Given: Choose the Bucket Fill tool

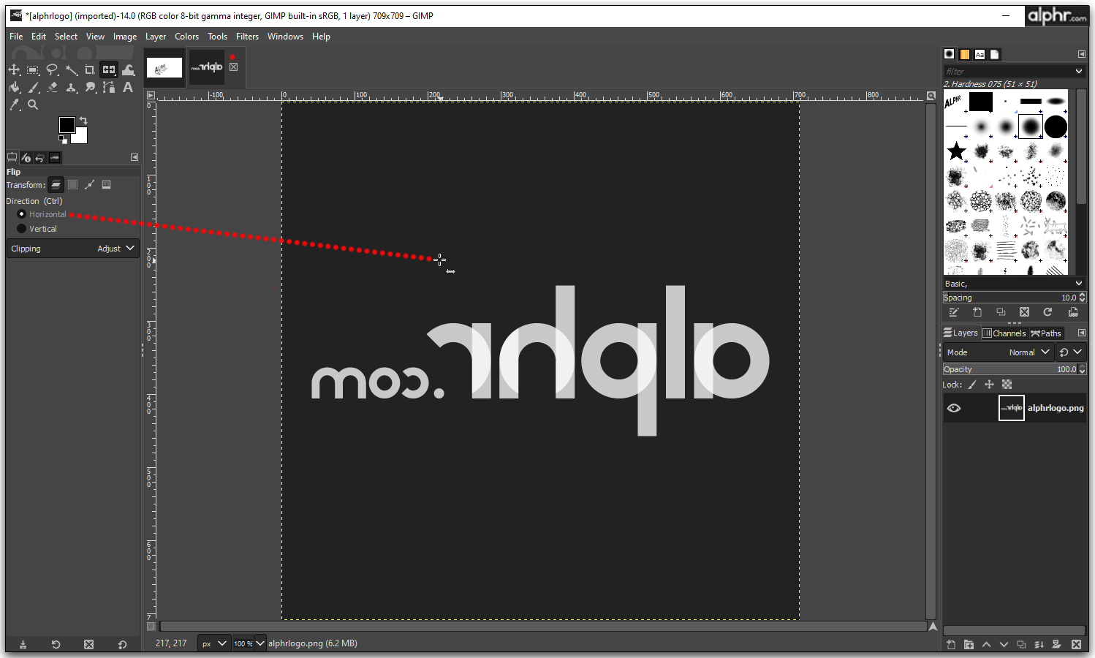Looking at the screenshot, I should tap(14, 87).
